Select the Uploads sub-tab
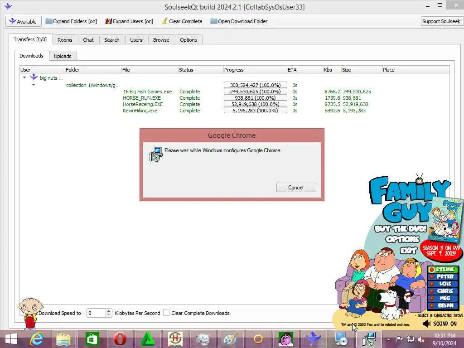The height and width of the screenshot is (348, 464). (63, 56)
